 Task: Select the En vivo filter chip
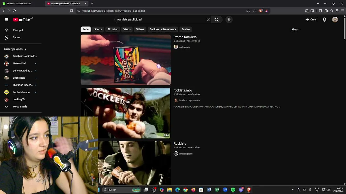(x=185, y=29)
